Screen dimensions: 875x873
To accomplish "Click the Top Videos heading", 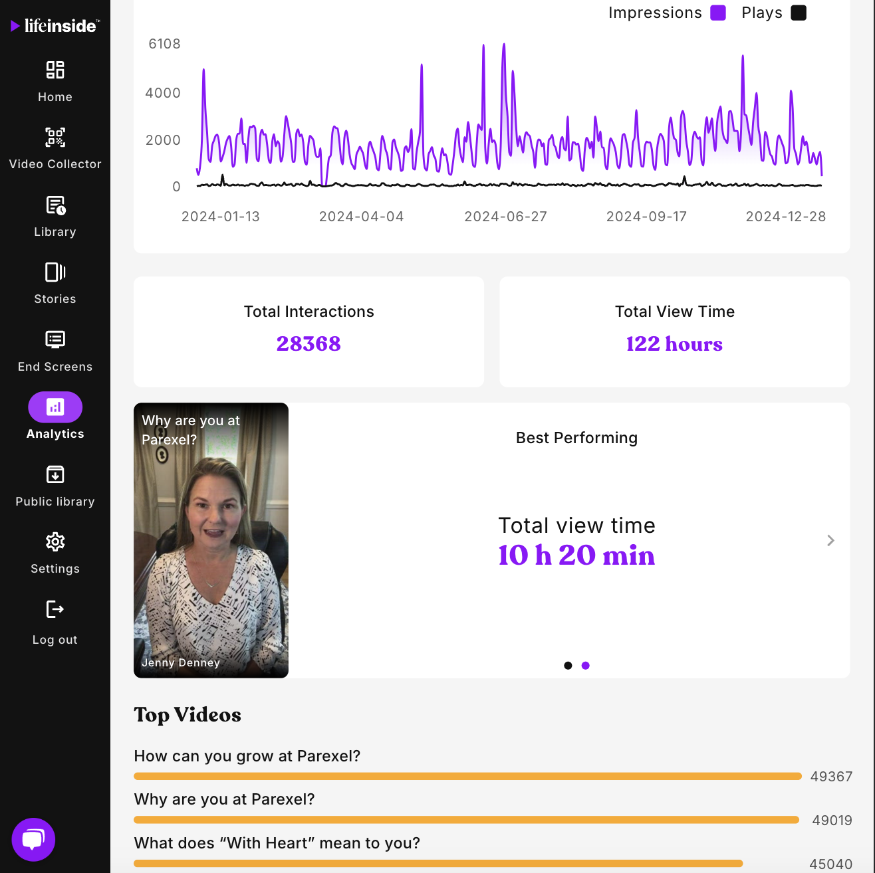I will [187, 715].
